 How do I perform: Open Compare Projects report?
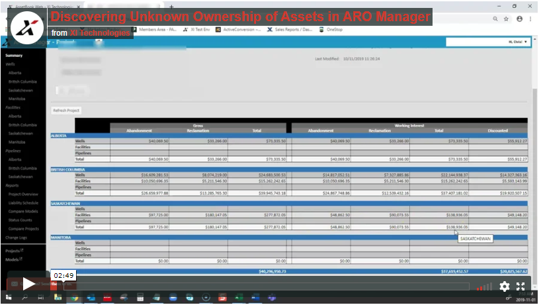(x=24, y=229)
